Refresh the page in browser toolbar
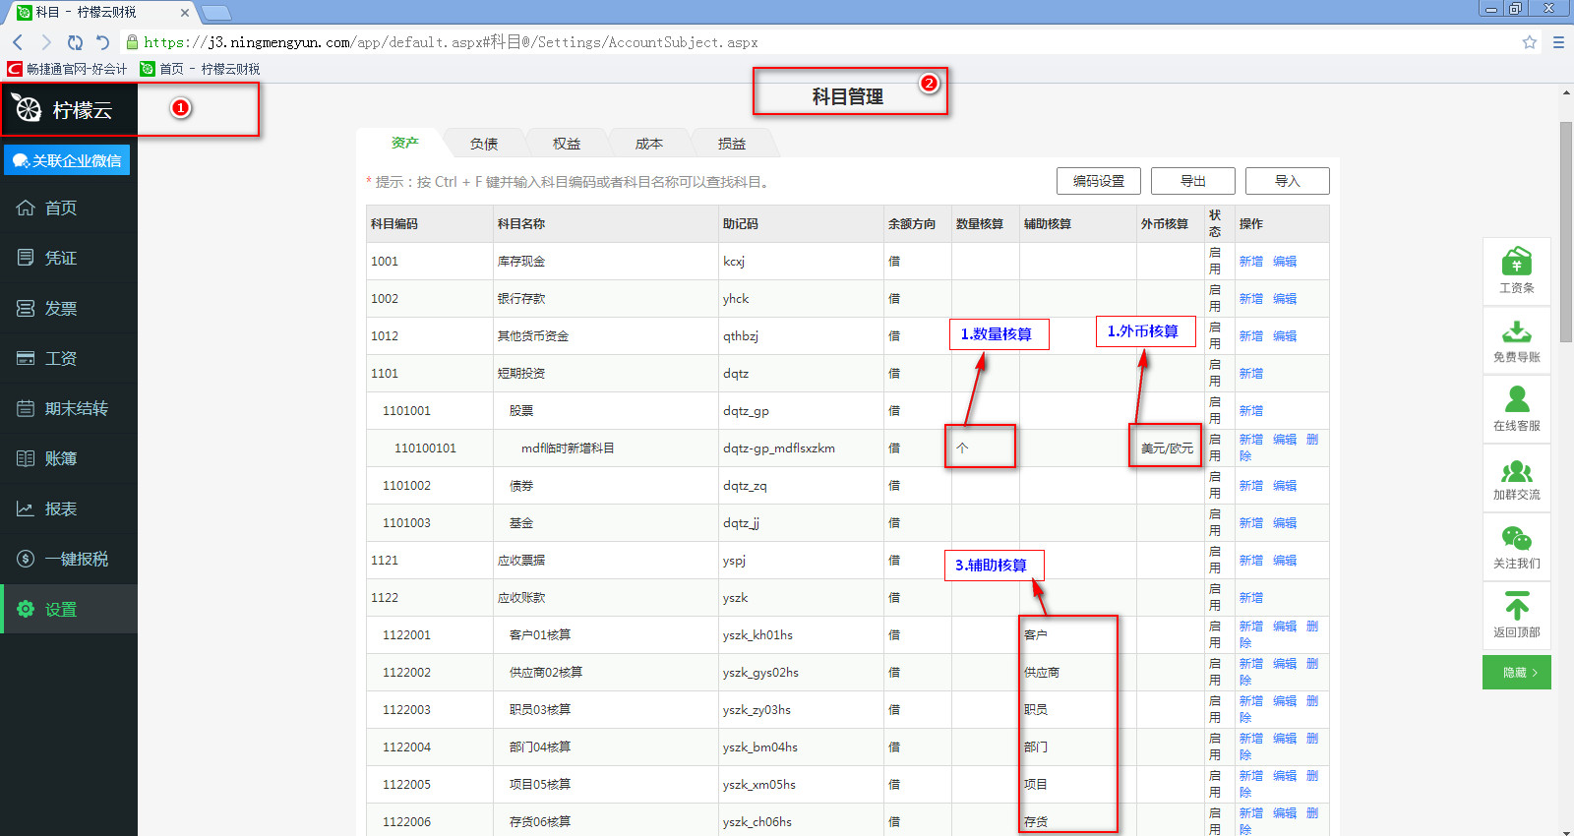1574x836 pixels. point(75,42)
